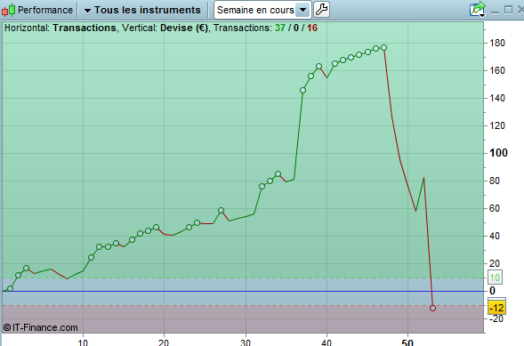Click the Performance window title text

(45, 10)
